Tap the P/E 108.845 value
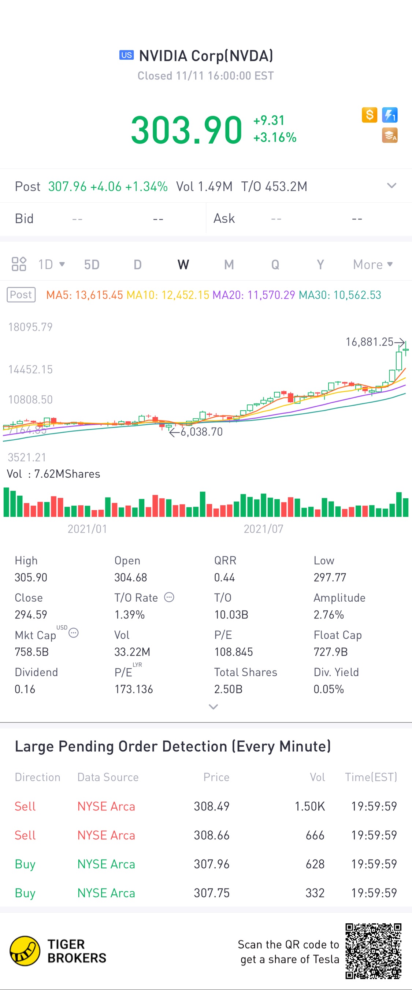The image size is (412, 990). (x=233, y=652)
